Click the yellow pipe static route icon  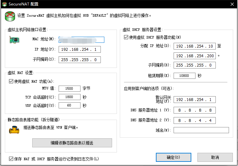tap(14, 130)
